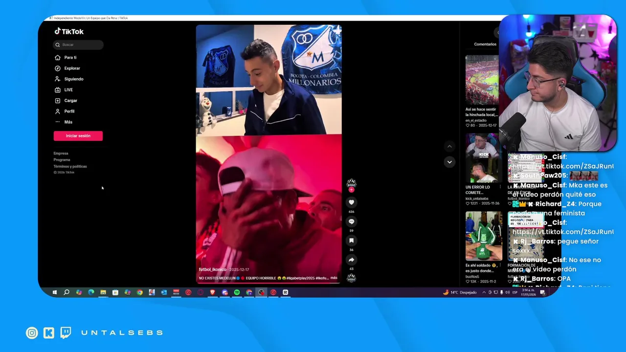626x352 pixels.
Task: Open the Programa footer link
Action: pos(62,160)
